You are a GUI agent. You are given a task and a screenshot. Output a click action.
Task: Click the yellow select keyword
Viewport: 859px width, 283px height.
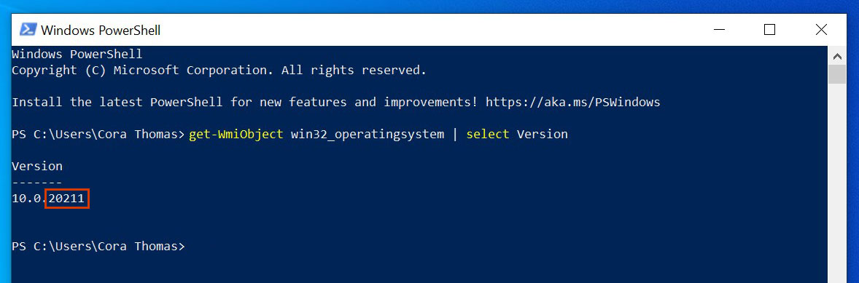488,134
